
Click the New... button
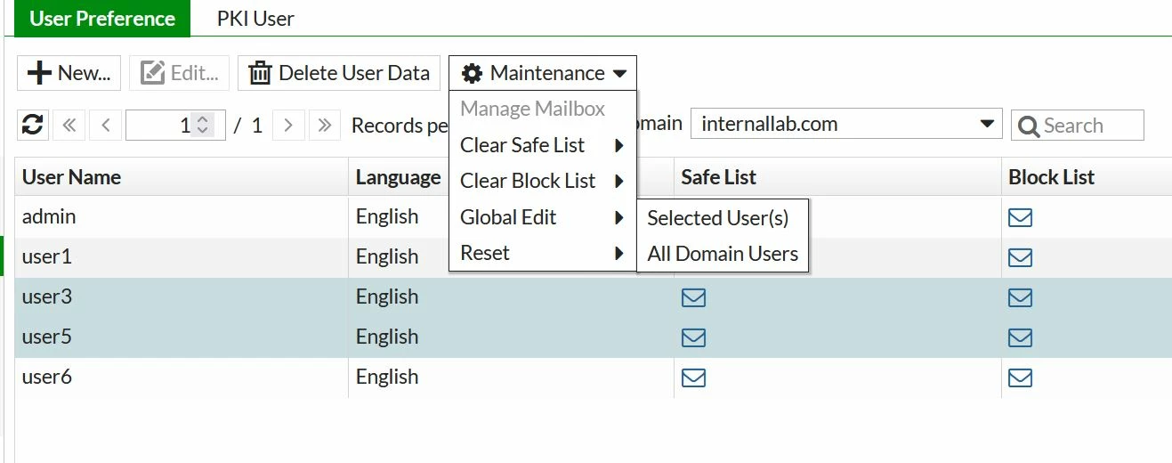[69, 73]
